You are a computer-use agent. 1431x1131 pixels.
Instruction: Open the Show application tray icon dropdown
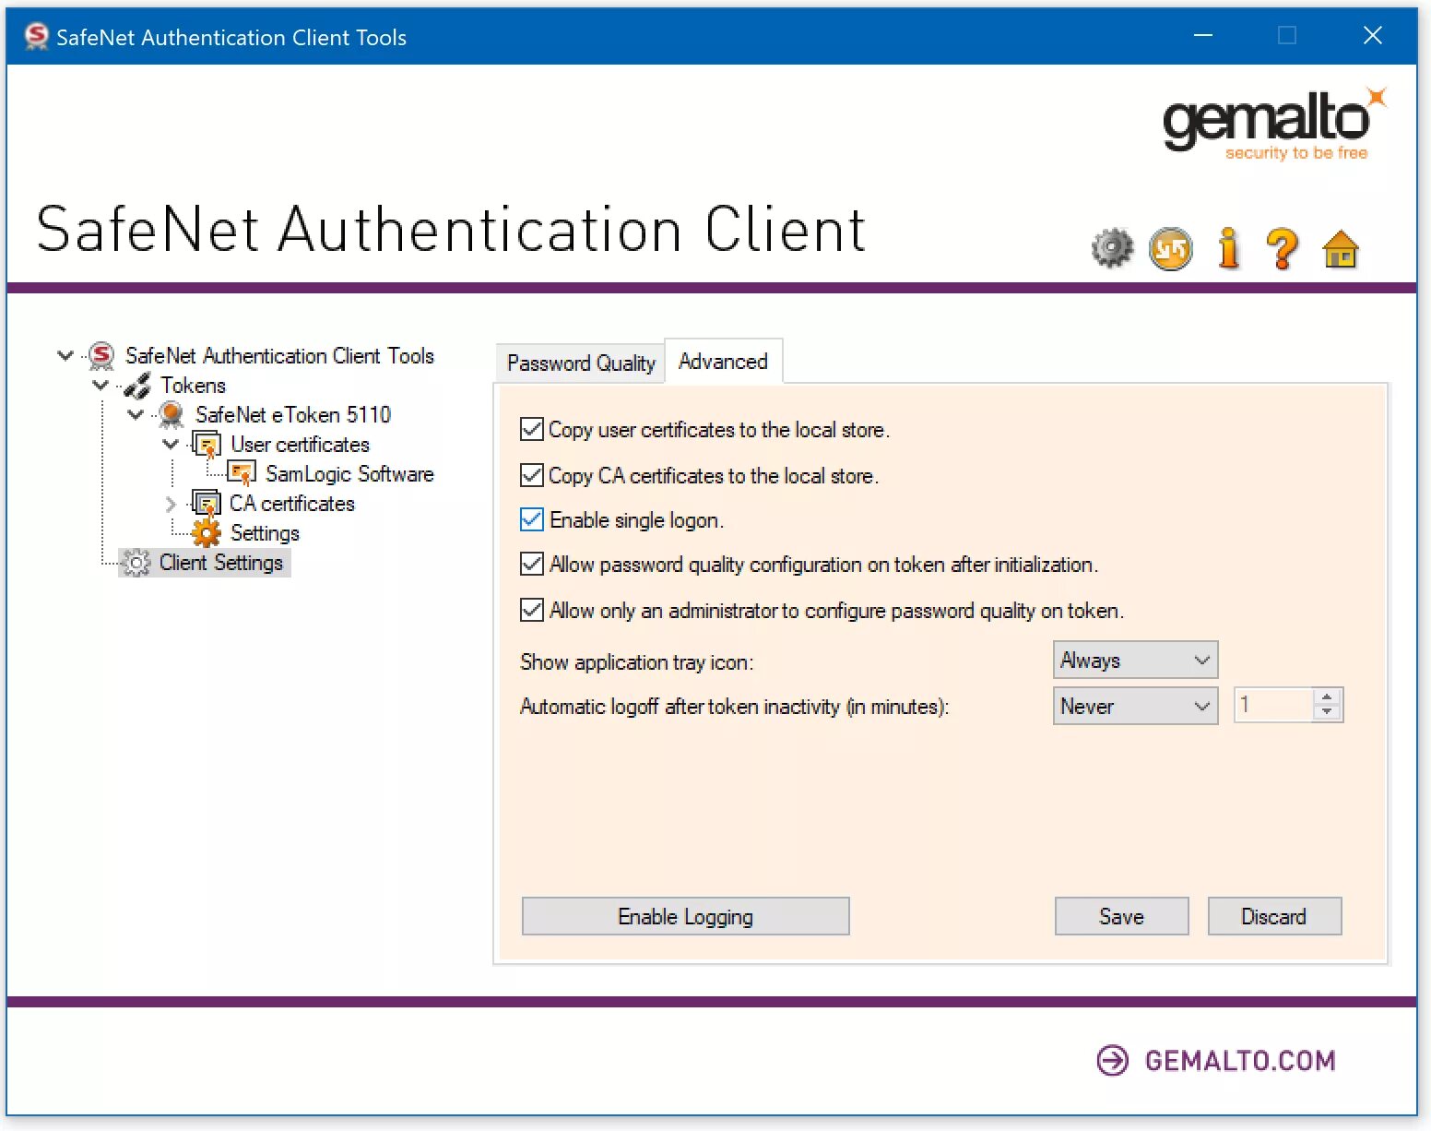1135,661
